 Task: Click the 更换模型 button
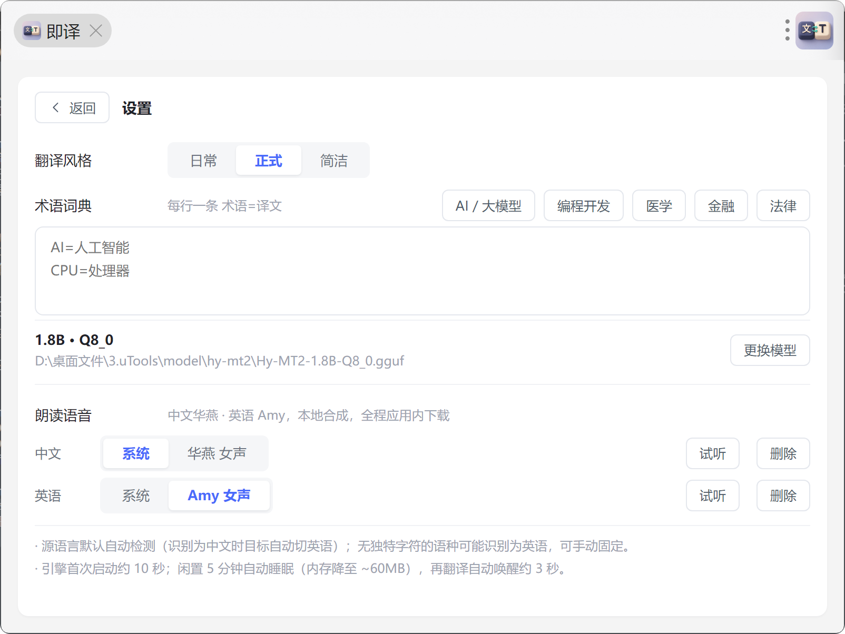pyautogui.click(x=770, y=350)
